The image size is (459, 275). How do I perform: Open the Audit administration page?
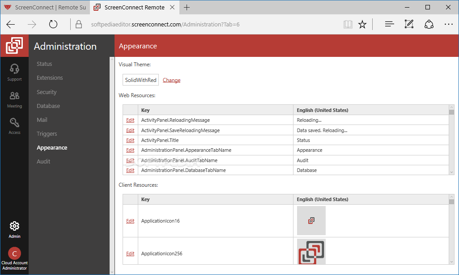click(x=43, y=162)
